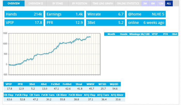The width and height of the screenshot is (181, 105).
Task: Click the Hands 214k stat tile
Action: pos(24,14)
